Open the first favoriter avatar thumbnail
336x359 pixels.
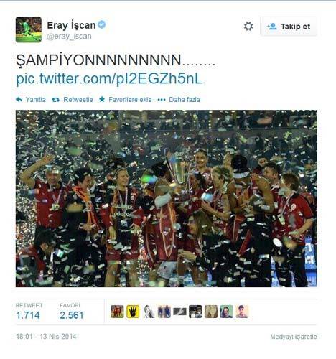(117, 312)
